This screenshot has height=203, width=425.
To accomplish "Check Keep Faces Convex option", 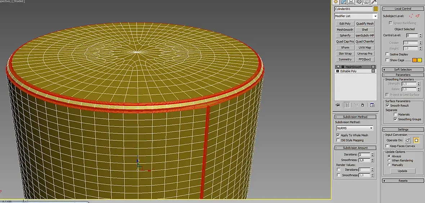I will tap(387, 146).
